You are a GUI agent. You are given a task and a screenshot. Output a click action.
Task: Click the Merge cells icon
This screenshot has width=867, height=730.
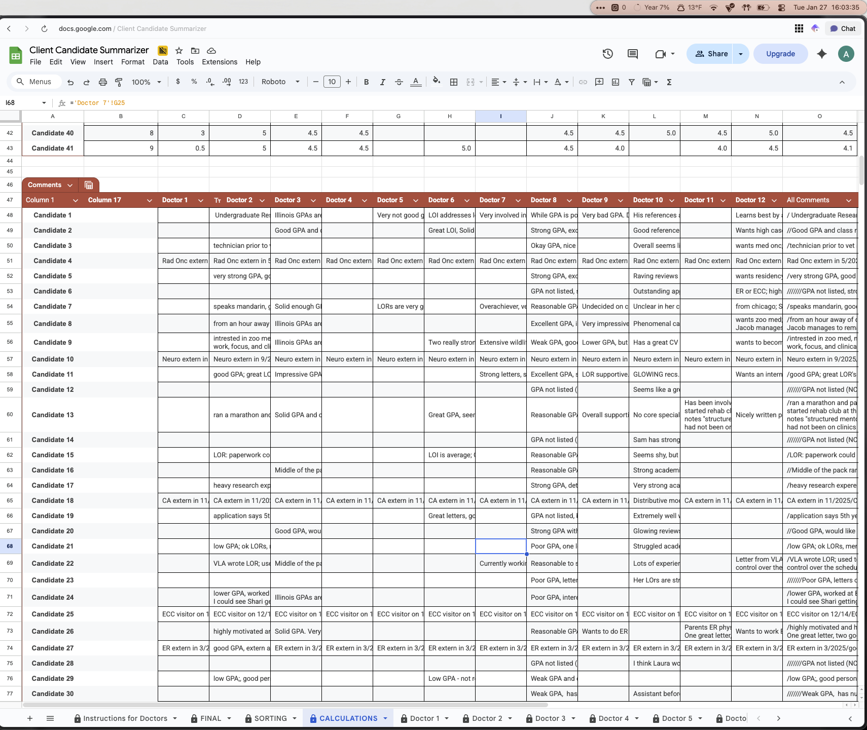(472, 82)
